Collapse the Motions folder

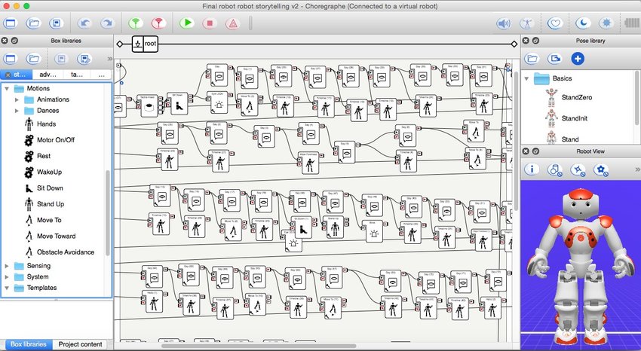coord(7,89)
